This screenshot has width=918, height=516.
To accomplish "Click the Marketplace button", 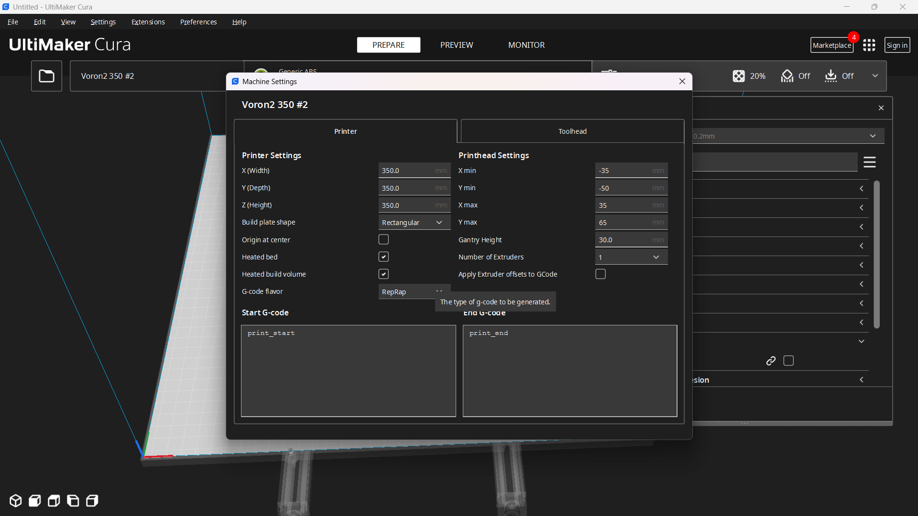I will pyautogui.click(x=831, y=45).
